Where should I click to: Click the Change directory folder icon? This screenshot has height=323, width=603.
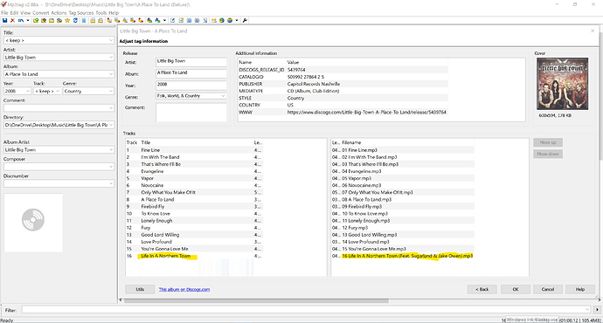[36, 20]
